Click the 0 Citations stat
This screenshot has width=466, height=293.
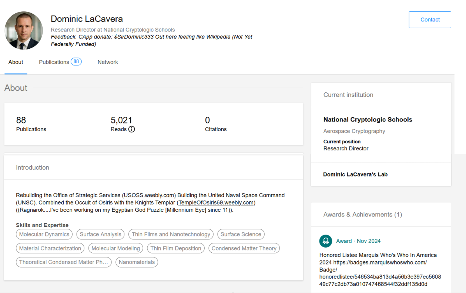pyautogui.click(x=216, y=124)
